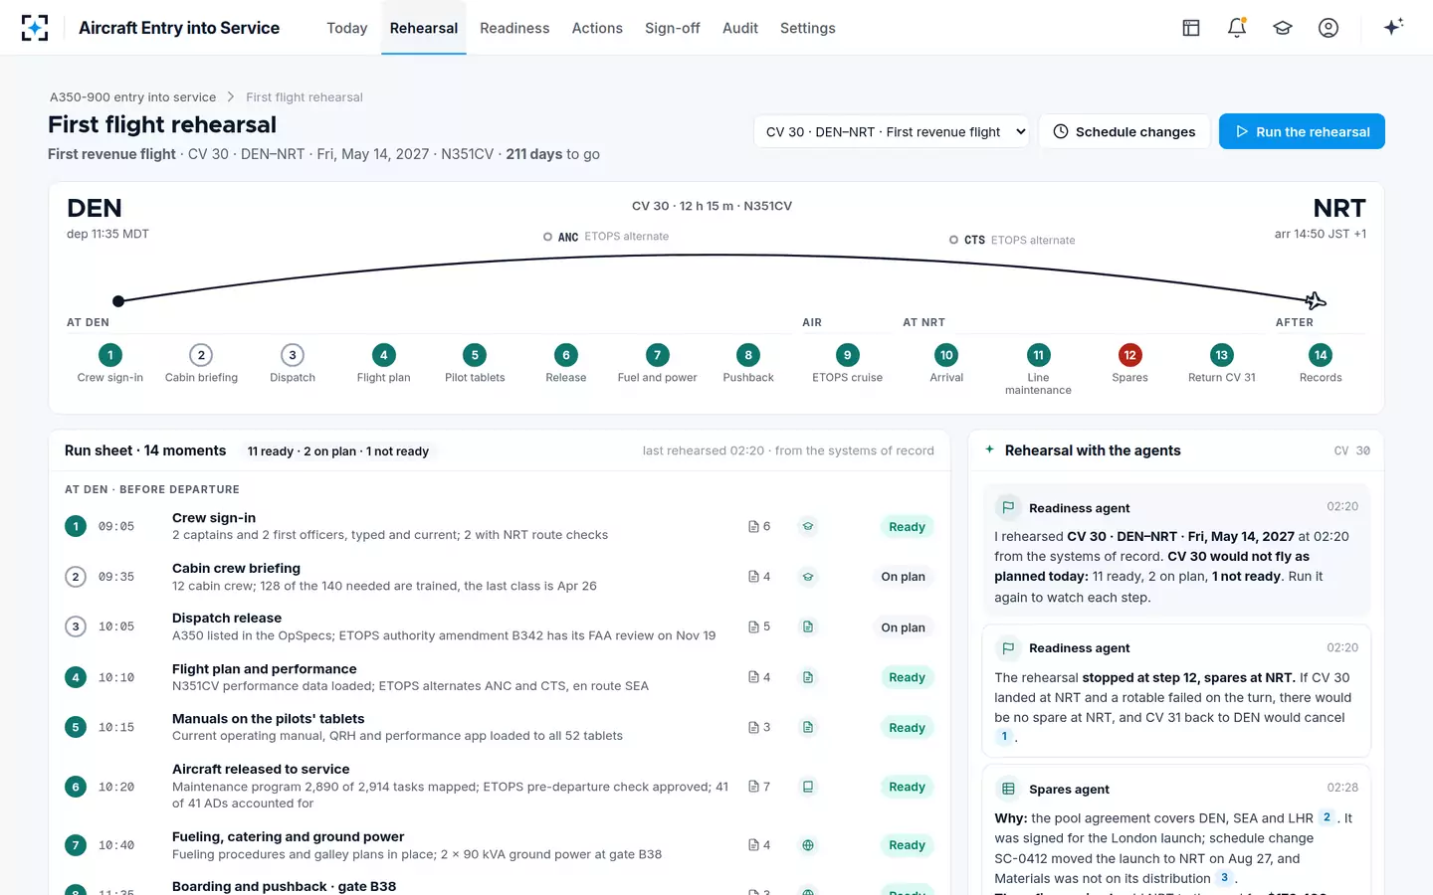The image size is (1433, 895).
Task: Select step 2 Cabin briefing on the timeline
Action: click(201, 364)
